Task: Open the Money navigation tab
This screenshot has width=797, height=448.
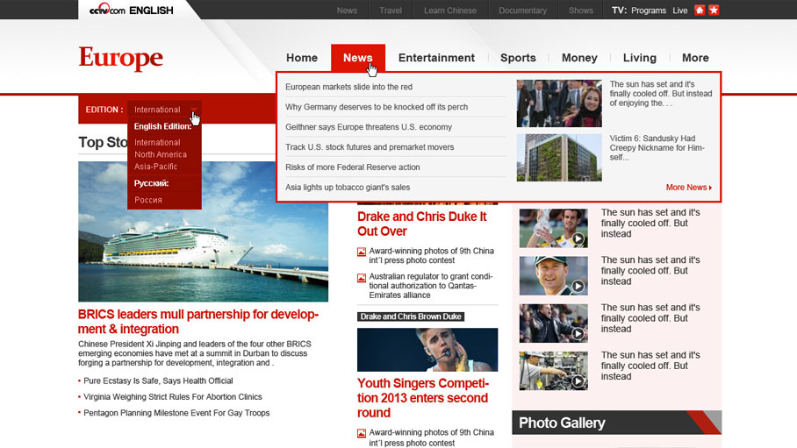Action: (579, 58)
